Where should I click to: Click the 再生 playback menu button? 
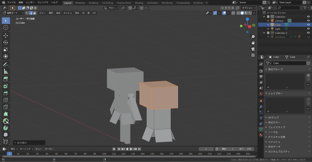14,149
